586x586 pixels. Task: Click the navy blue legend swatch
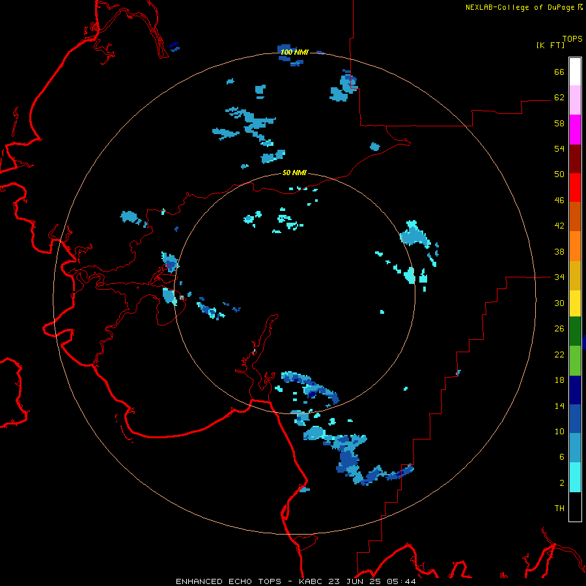[x=575, y=390]
